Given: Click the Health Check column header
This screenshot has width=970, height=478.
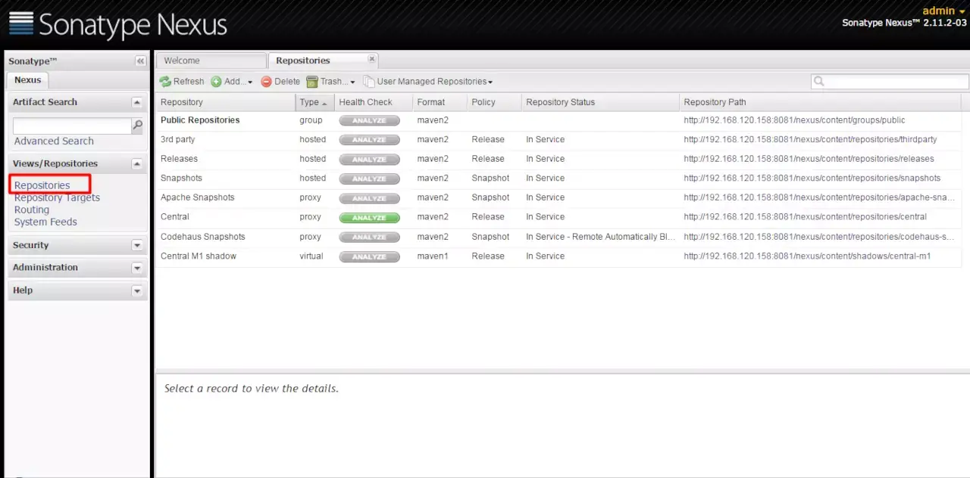Looking at the screenshot, I should coord(374,102).
